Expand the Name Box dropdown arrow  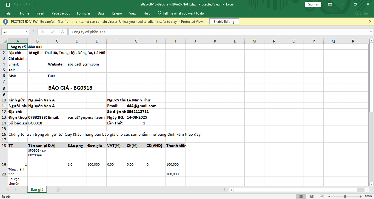tap(27, 32)
